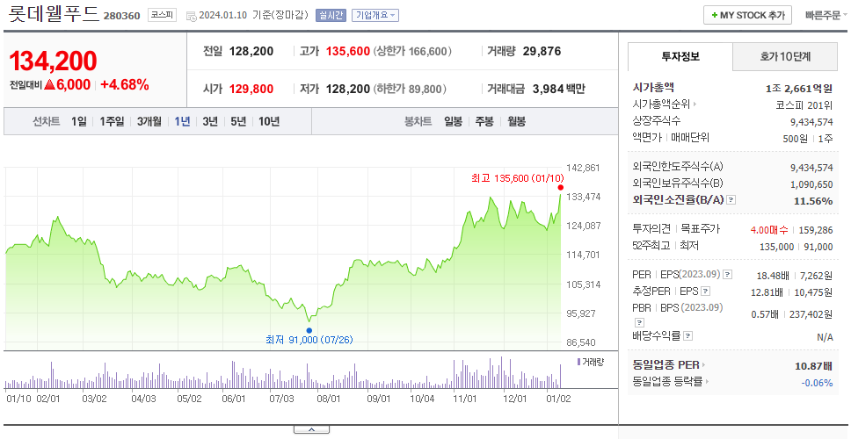
Task: Click help icon under PBR BPS label
Action: [639, 322]
